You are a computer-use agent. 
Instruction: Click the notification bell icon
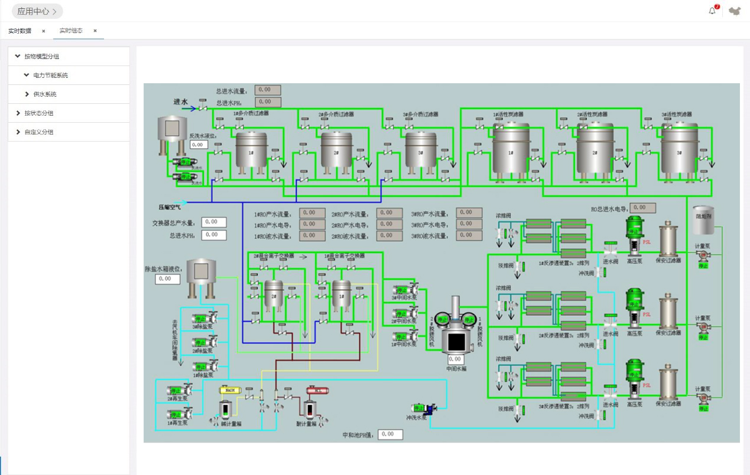pyautogui.click(x=712, y=11)
